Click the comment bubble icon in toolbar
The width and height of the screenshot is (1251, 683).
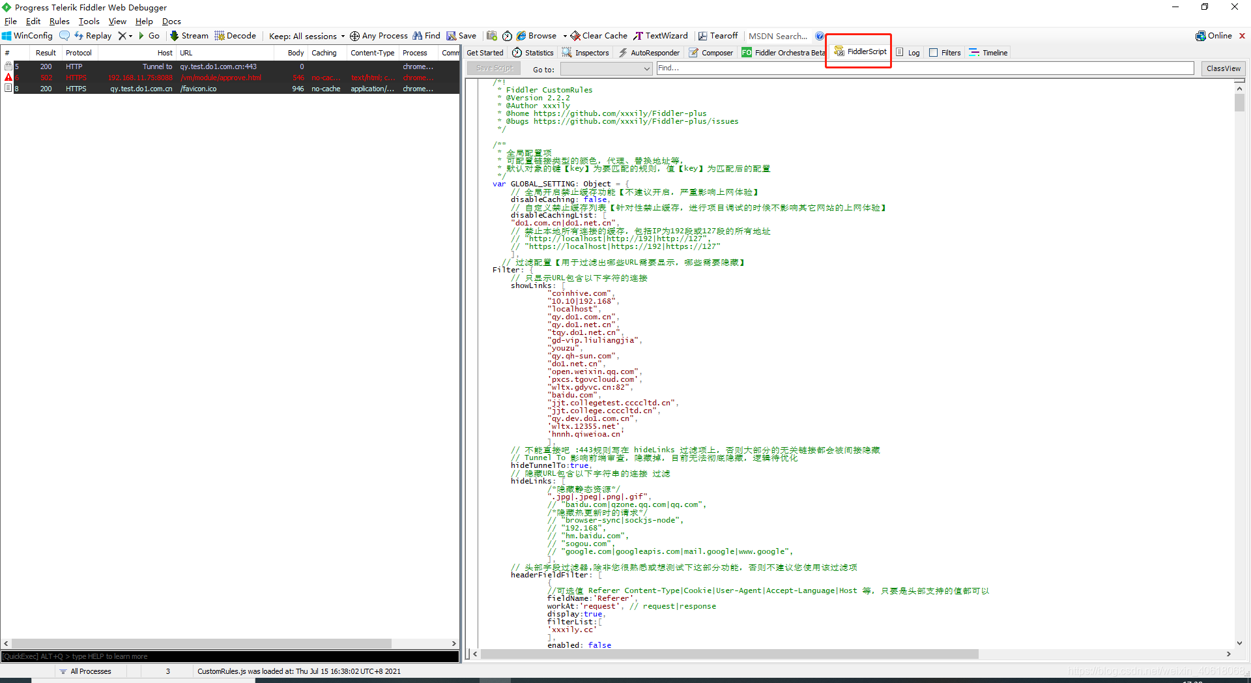[x=65, y=36]
